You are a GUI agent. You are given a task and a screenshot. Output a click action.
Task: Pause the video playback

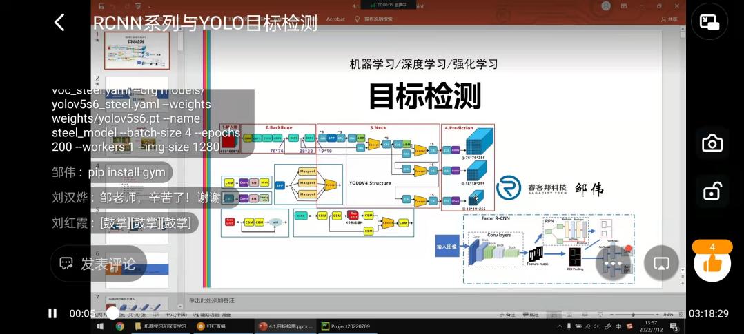point(52,313)
